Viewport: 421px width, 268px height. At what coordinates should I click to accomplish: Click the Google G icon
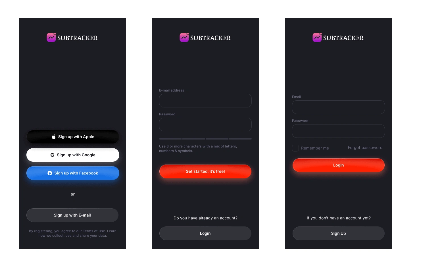pos(52,155)
